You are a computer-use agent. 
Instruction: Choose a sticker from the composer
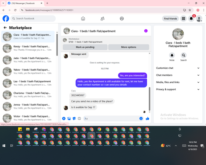click(x=74, y=119)
